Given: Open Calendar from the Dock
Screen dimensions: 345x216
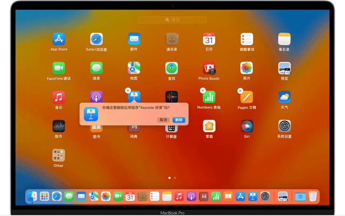Looking at the screenshot, I should click(x=130, y=196).
